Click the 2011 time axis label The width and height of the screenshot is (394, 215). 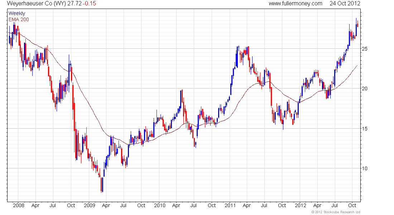[230, 205]
